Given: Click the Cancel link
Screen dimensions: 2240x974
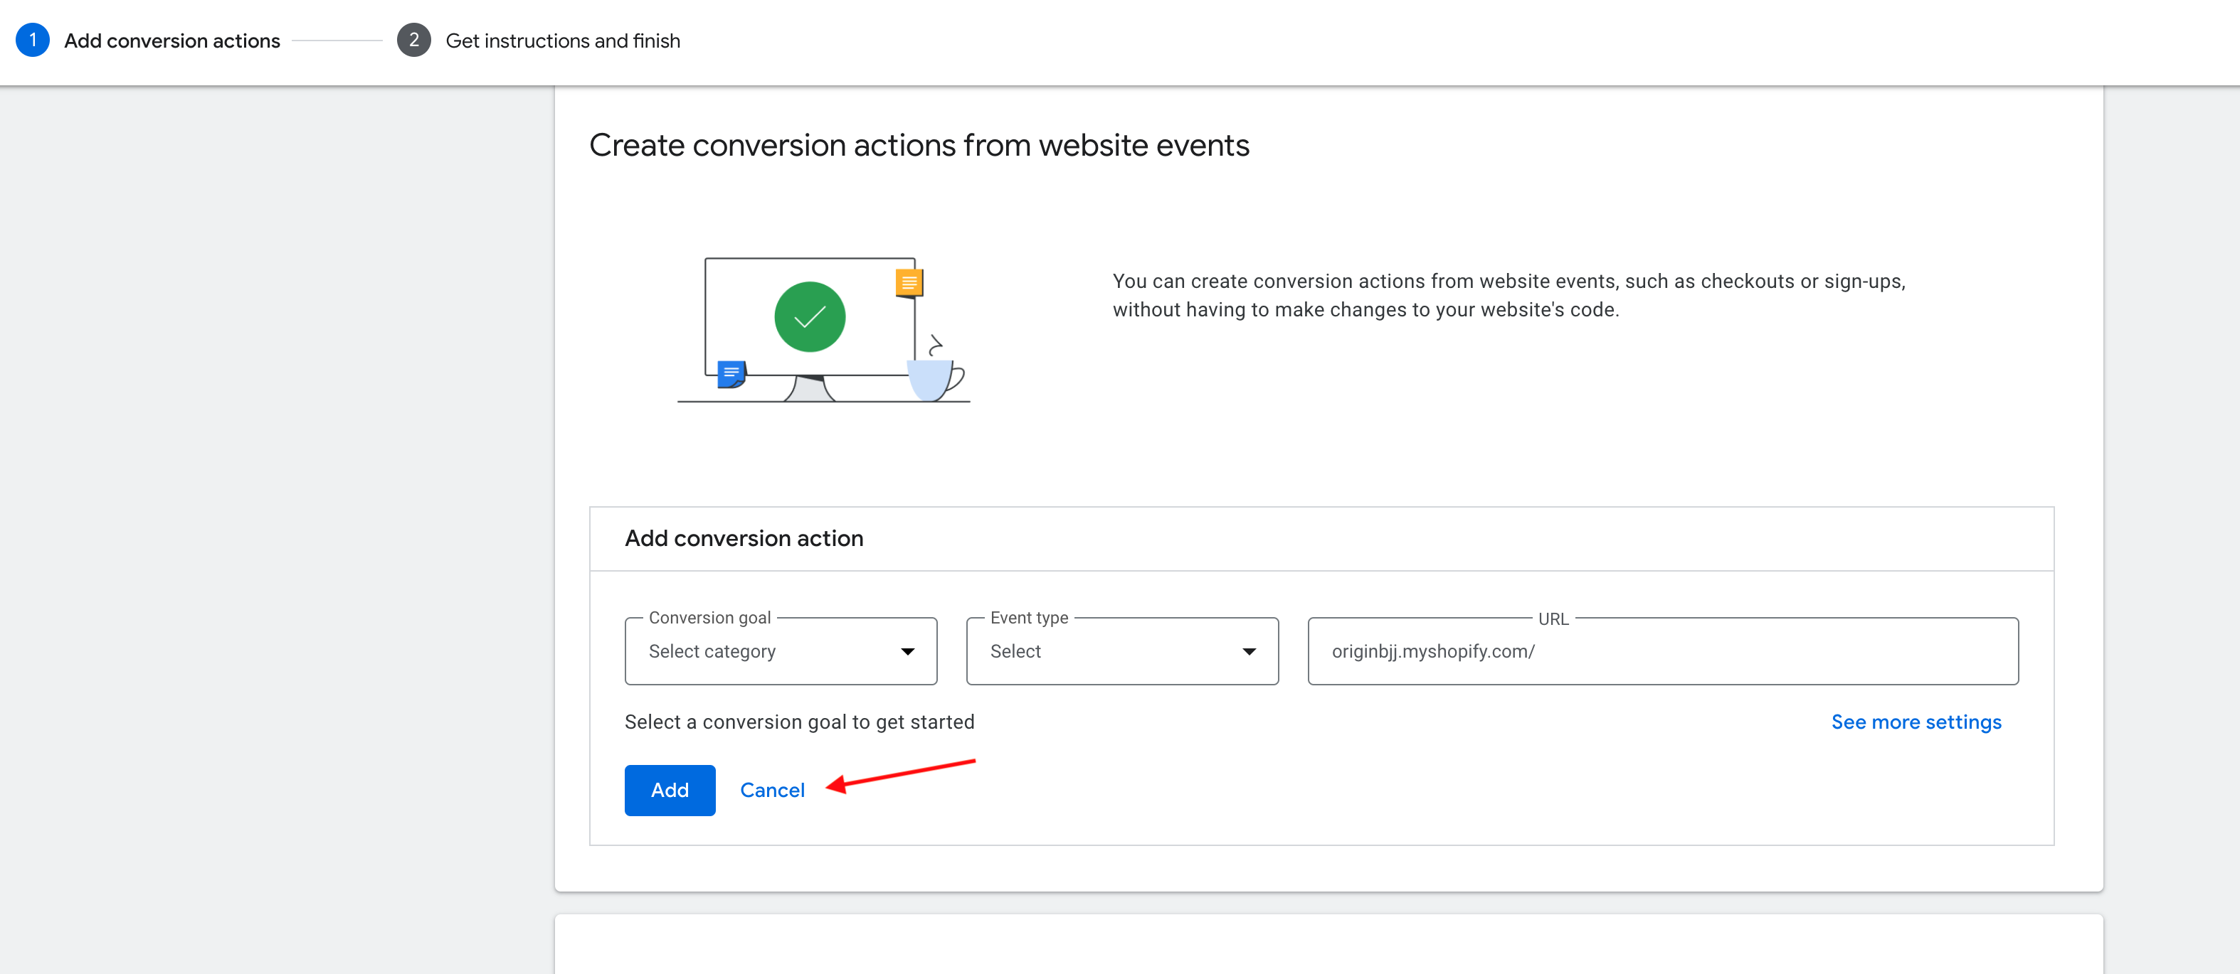Looking at the screenshot, I should pyautogui.click(x=771, y=790).
